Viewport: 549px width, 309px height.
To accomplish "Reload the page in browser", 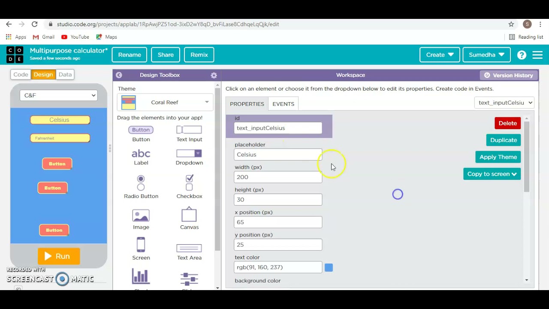I will click(x=34, y=24).
